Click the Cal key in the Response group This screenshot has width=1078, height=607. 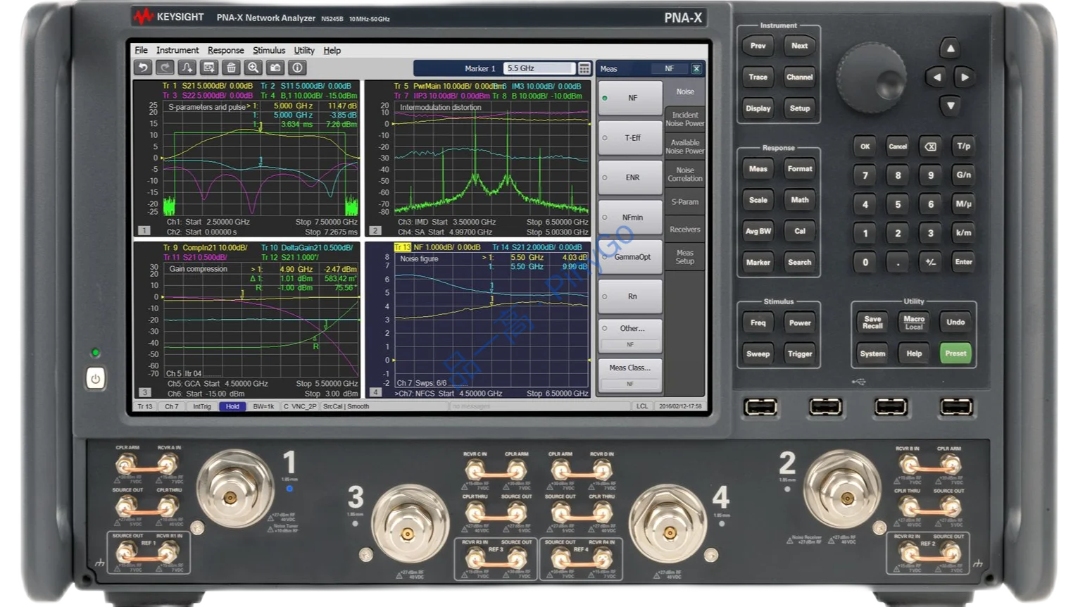tap(800, 231)
